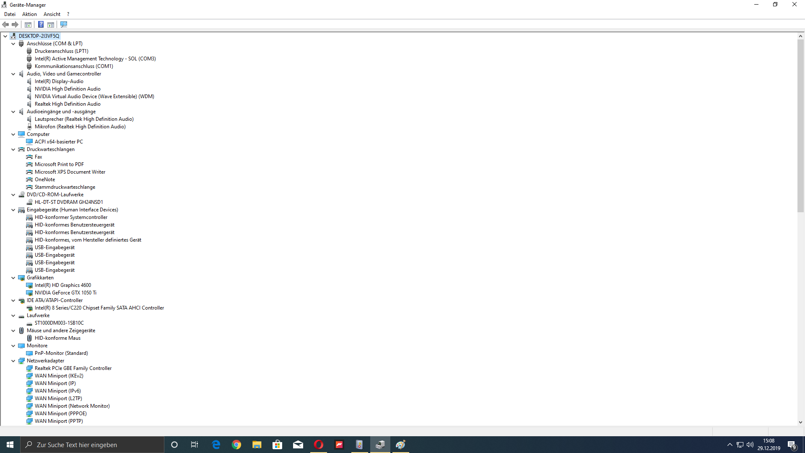Open Opera browser from taskbar
This screenshot has width=805, height=453.
point(319,445)
